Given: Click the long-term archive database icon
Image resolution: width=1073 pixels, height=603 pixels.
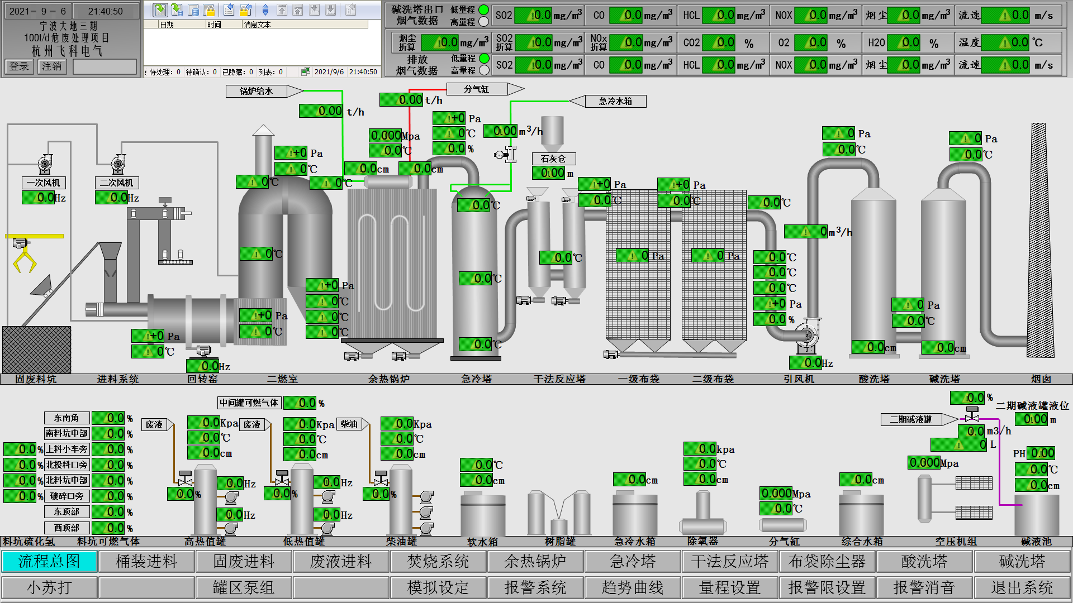Looking at the screenshot, I should pyautogui.click(x=193, y=10).
